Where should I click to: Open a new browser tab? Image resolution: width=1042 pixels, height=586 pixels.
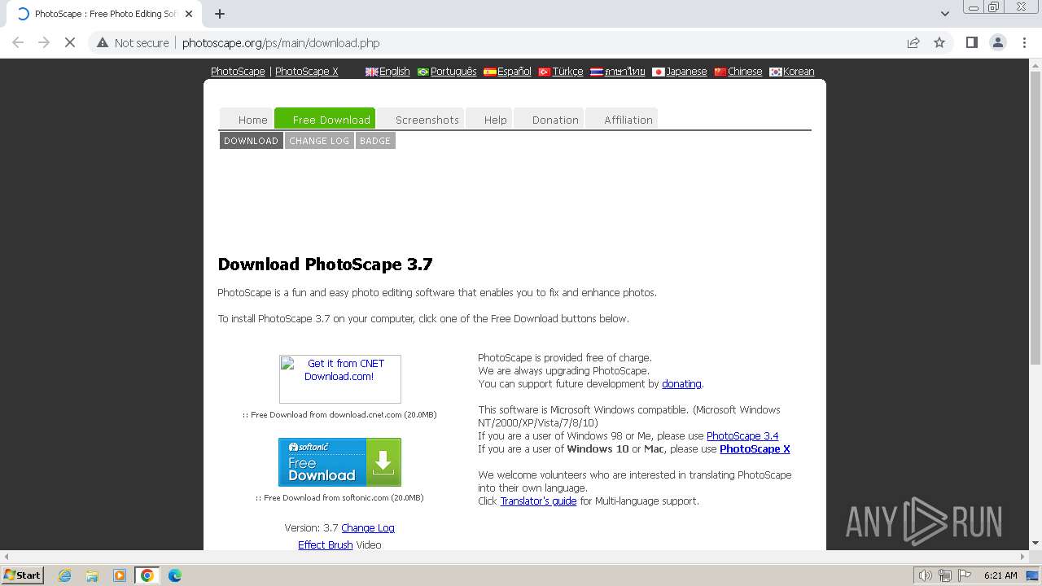click(x=220, y=14)
